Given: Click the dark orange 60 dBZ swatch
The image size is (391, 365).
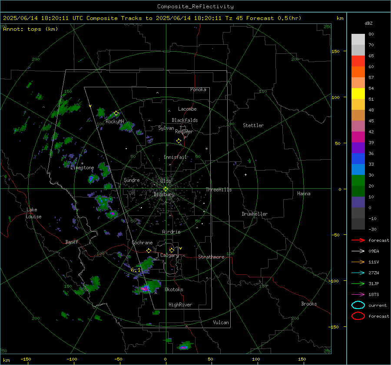Looking at the screenshot, I should (358, 72).
